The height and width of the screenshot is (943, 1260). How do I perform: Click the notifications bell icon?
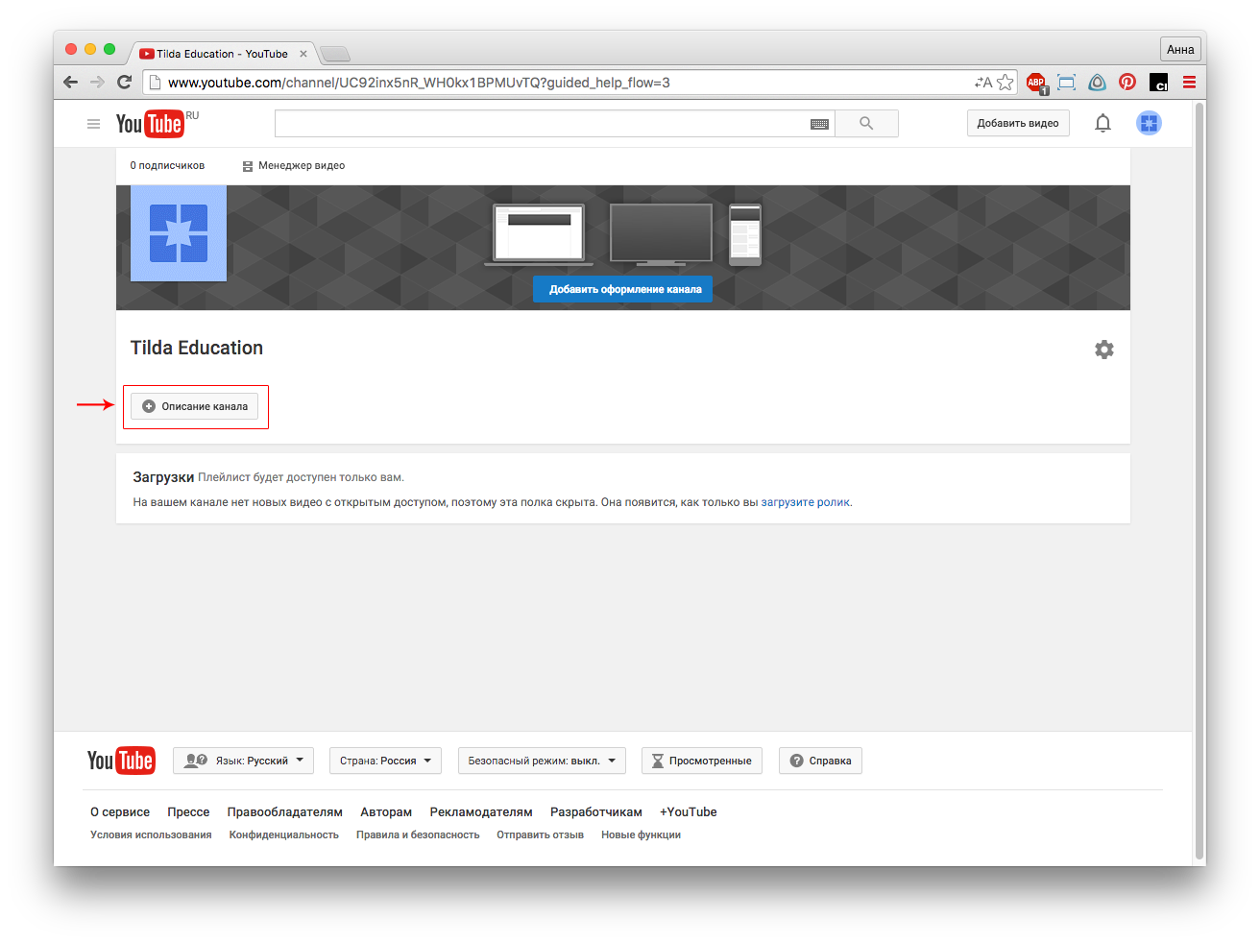(x=1102, y=123)
